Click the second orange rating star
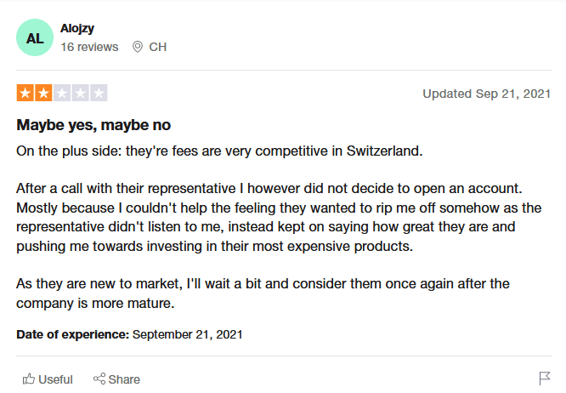The height and width of the screenshot is (393, 566). click(x=43, y=94)
